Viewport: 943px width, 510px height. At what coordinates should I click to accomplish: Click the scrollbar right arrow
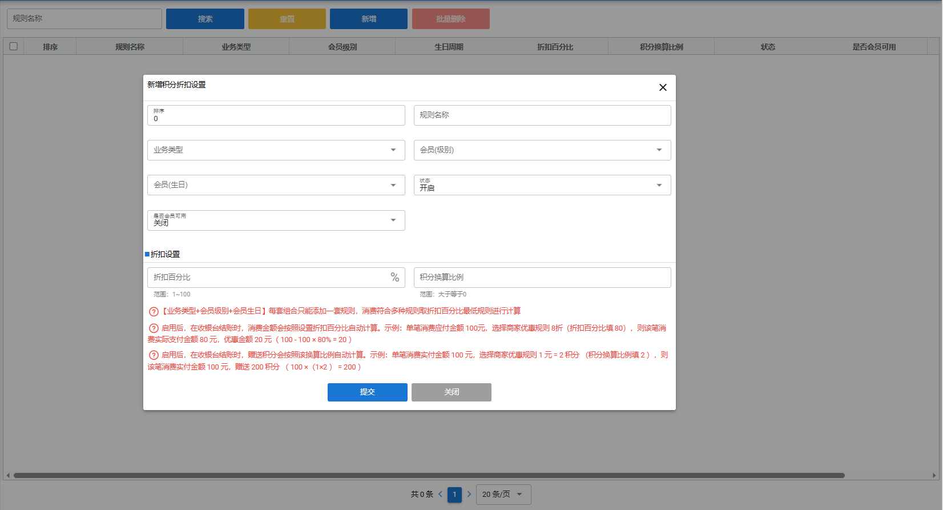934,475
